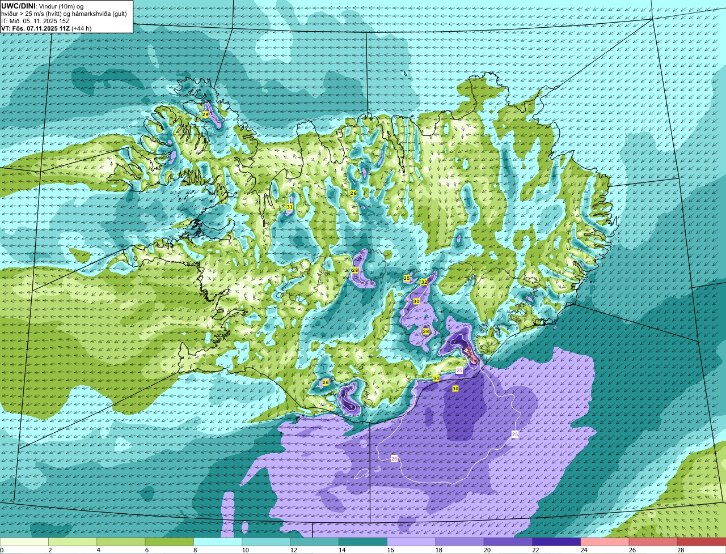This screenshot has height=554, width=726.
Task: Click the "Vindur (10m) og" text
Action: pyautogui.click(x=60, y=6)
